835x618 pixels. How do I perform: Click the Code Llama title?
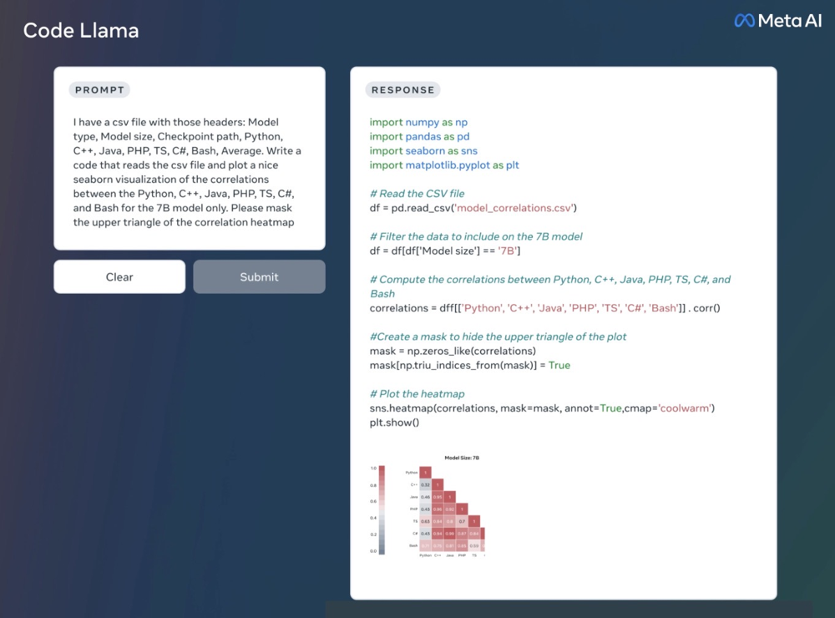pos(81,31)
